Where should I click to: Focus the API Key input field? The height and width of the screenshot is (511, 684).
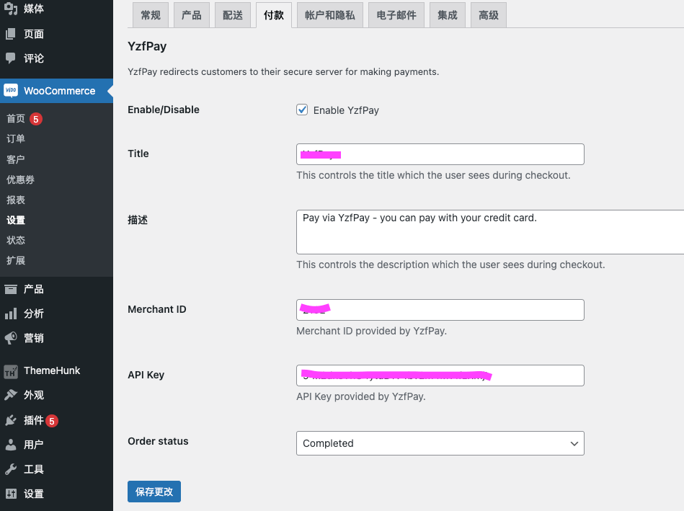[440, 376]
